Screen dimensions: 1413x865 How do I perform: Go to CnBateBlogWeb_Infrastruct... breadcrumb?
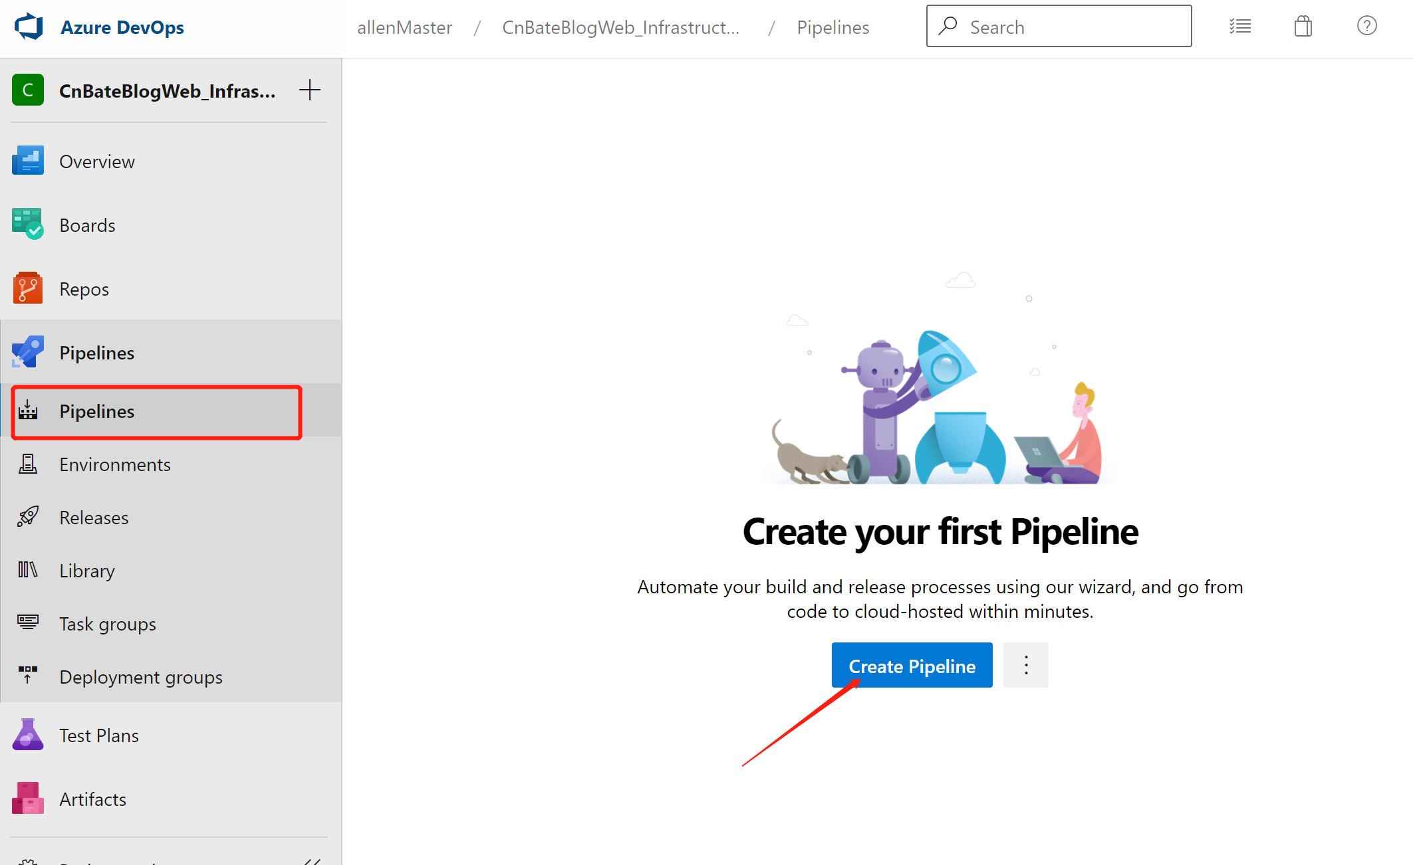(620, 27)
